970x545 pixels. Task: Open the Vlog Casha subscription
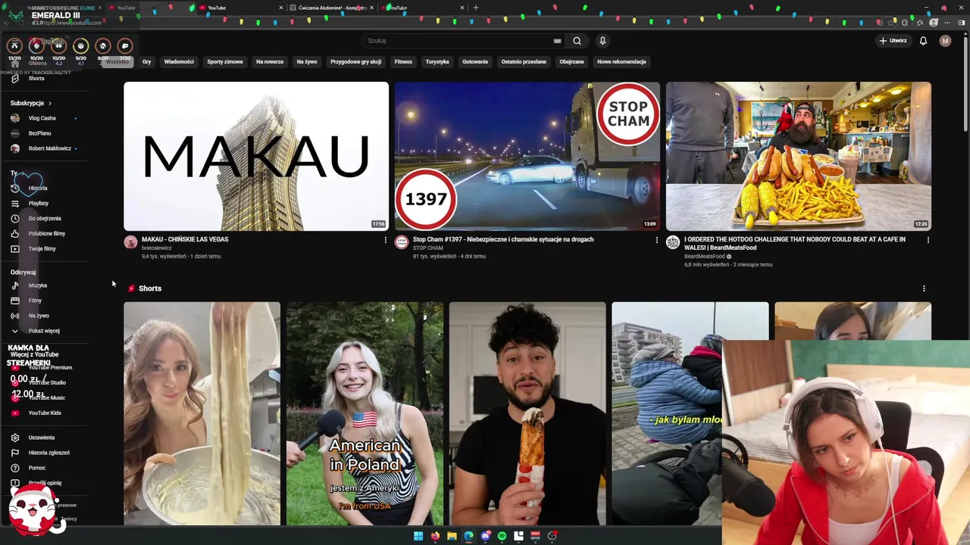42,118
